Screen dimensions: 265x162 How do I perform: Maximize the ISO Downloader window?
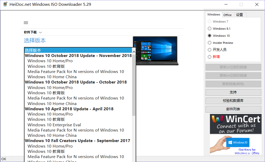click(241, 4)
